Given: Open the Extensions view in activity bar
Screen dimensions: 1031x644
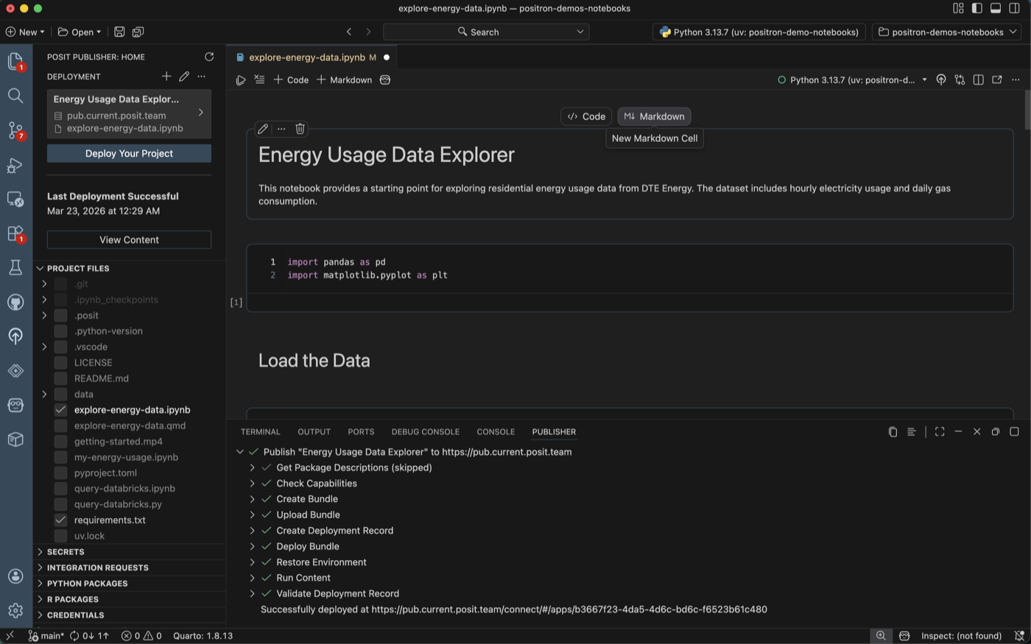Looking at the screenshot, I should 15,234.
